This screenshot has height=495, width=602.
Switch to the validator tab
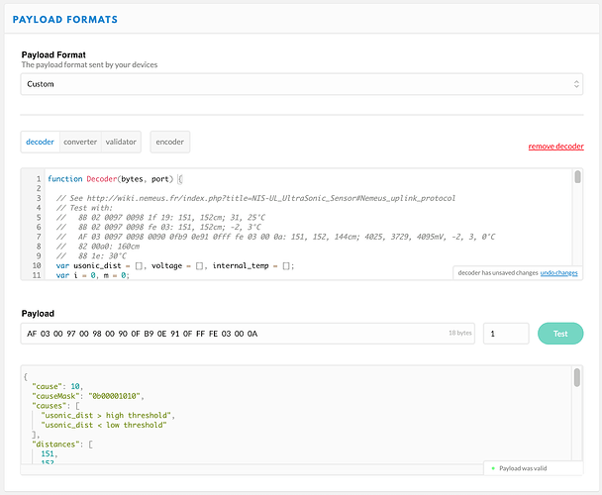coord(121,142)
